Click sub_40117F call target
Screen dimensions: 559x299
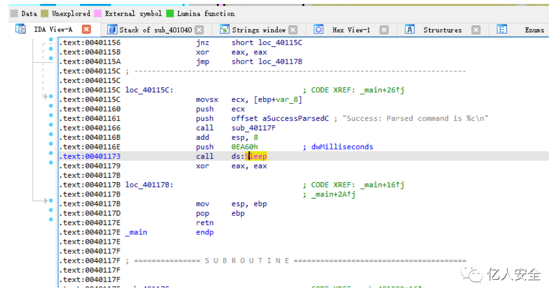pos(254,128)
